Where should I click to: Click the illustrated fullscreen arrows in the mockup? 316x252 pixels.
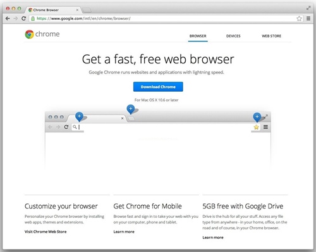click(266, 117)
